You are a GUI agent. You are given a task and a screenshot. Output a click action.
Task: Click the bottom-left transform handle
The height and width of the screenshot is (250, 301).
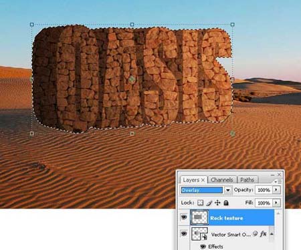pos(32,133)
